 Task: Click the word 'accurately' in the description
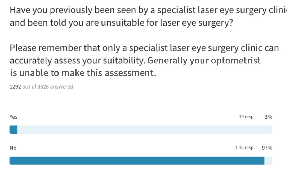(30, 61)
